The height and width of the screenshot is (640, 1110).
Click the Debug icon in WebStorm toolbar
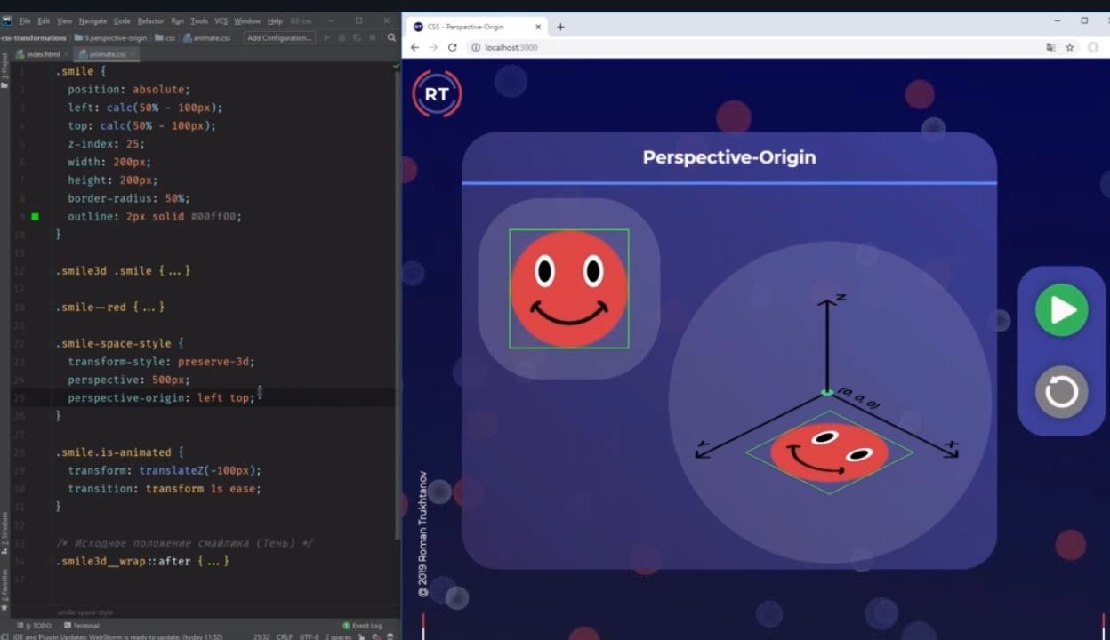[x=342, y=37]
